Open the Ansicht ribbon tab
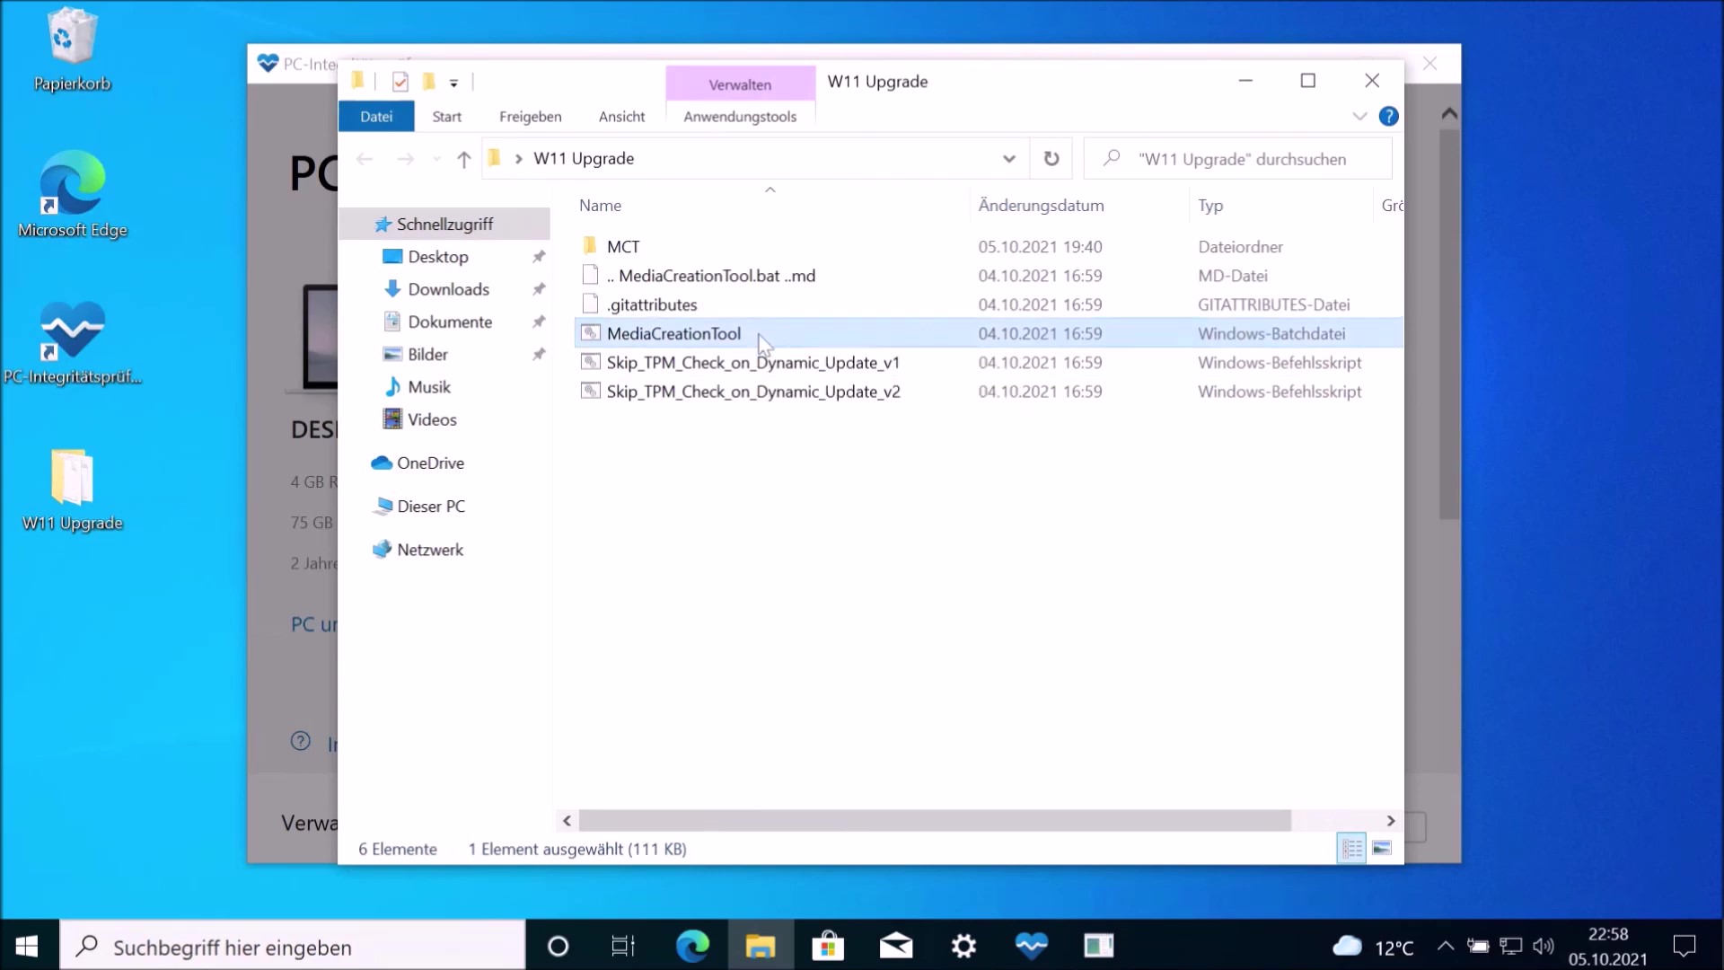Viewport: 1724px width, 970px height. click(x=621, y=117)
